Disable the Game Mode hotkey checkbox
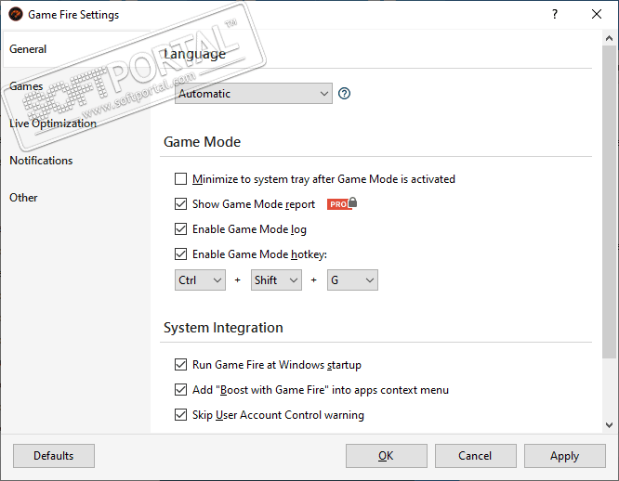619x481 pixels. click(181, 254)
